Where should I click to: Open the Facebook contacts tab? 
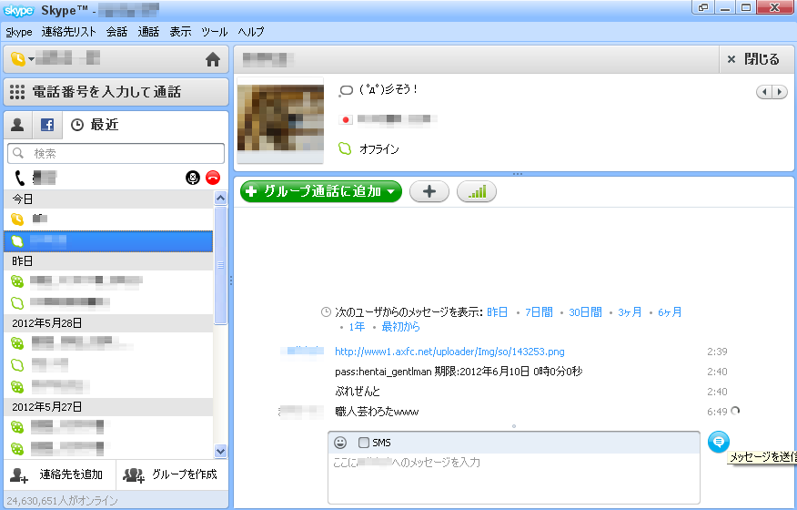pyautogui.click(x=47, y=125)
